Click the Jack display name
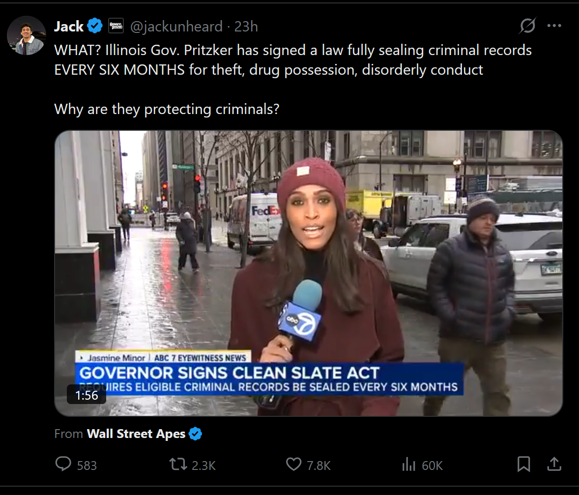579x495 pixels. (69, 26)
